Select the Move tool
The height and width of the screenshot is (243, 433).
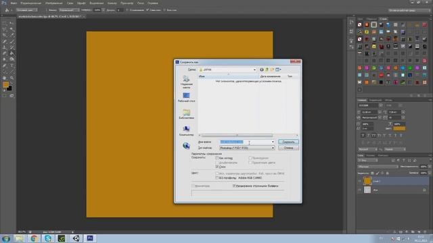click(x=12, y=24)
